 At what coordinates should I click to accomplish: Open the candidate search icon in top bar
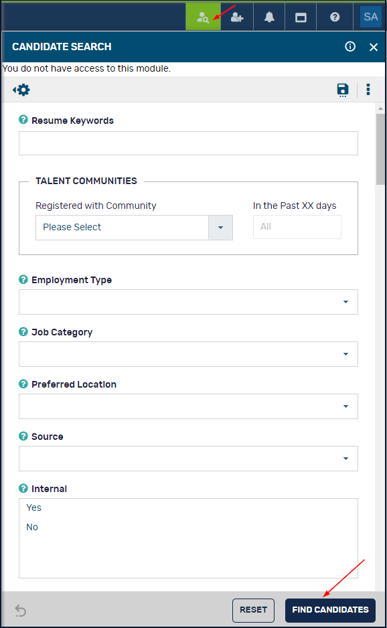point(203,17)
